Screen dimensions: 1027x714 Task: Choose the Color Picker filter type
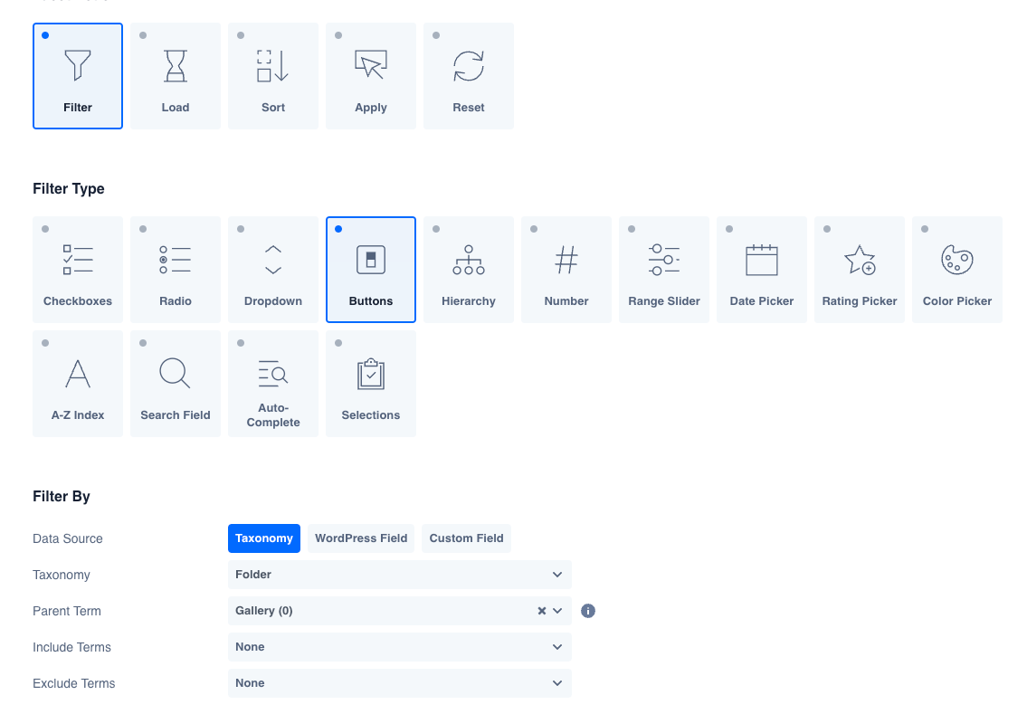tap(957, 270)
